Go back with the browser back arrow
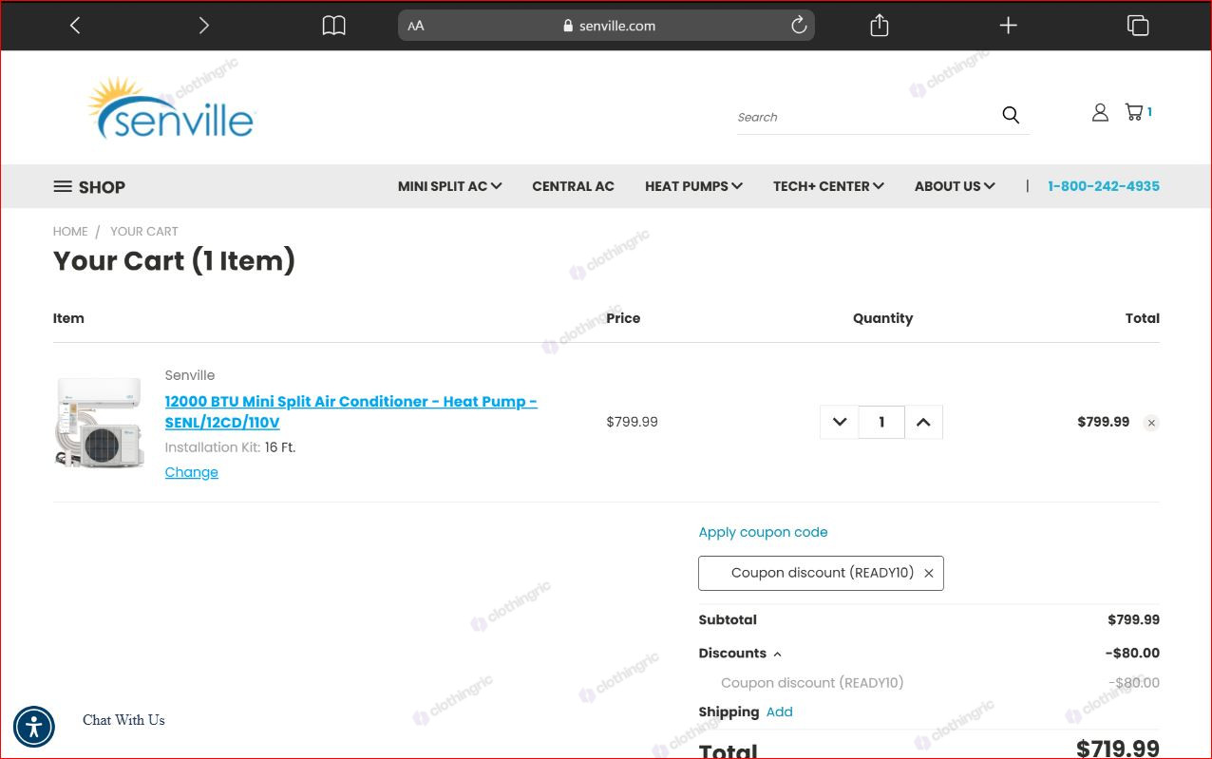1212x759 pixels. pos(75,26)
